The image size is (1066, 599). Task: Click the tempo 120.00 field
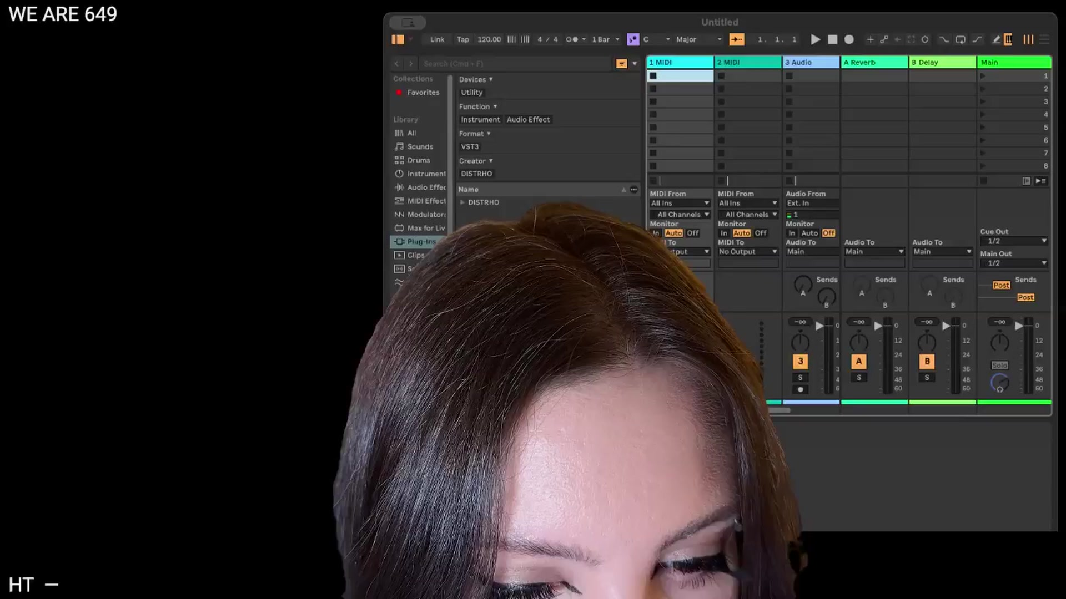click(x=489, y=39)
